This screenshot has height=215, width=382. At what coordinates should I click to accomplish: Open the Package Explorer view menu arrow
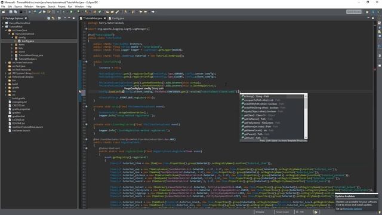(x=65, y=18)
